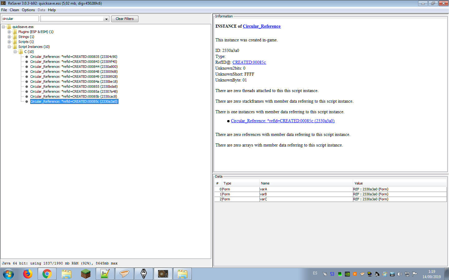Viewport: 449px width, 280px height.
Task: Follow the Circular_Reference heading link
Action: [x=262, y=26]
